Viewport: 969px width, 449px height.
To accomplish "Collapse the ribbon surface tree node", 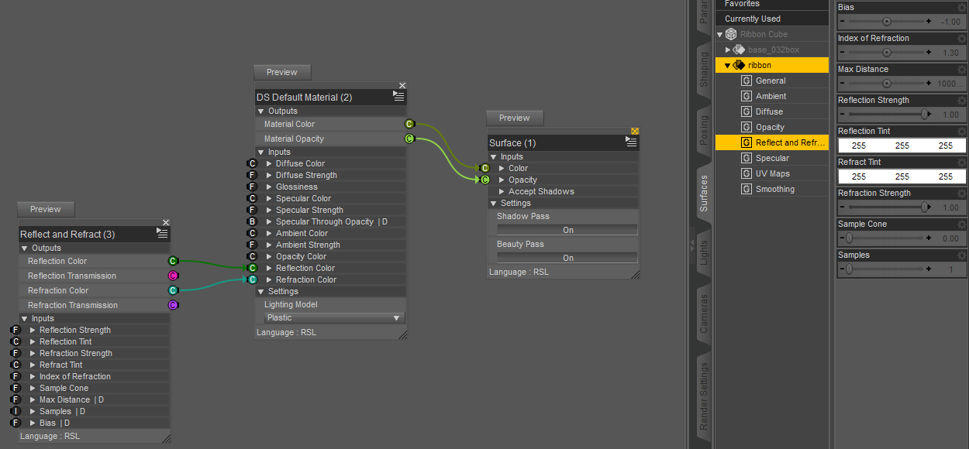I will [728, 65].
